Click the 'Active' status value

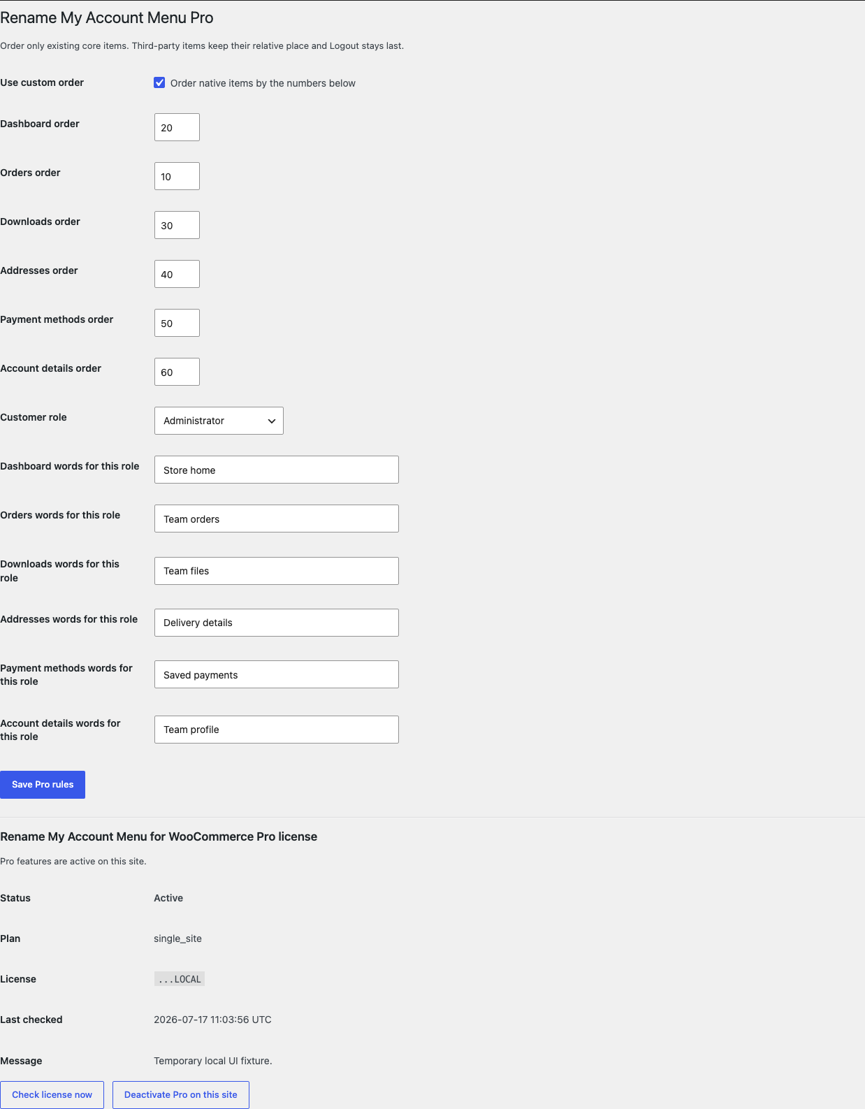coord(168,898)
